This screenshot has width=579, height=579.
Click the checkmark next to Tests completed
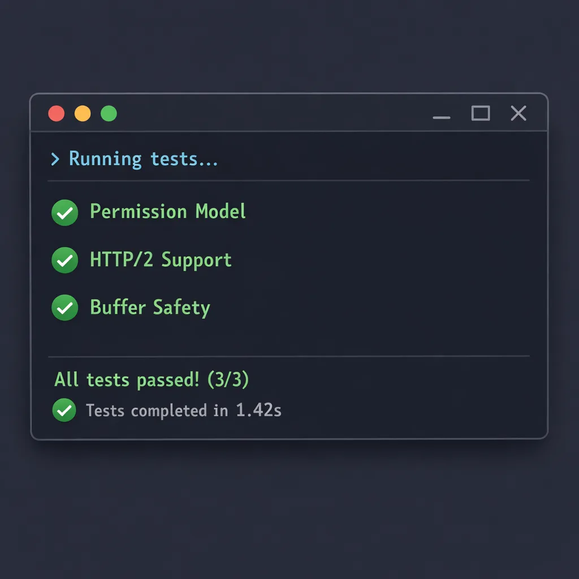[x=64, y=411]
